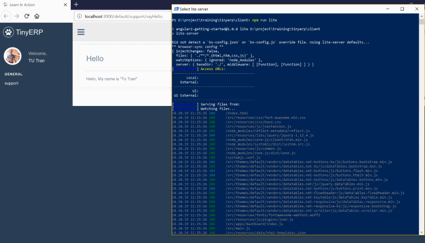The height and width of the screenshot is (243, 425).
Task: Click the console scrollbar up arrow
Action: click(x=421, y=16)
